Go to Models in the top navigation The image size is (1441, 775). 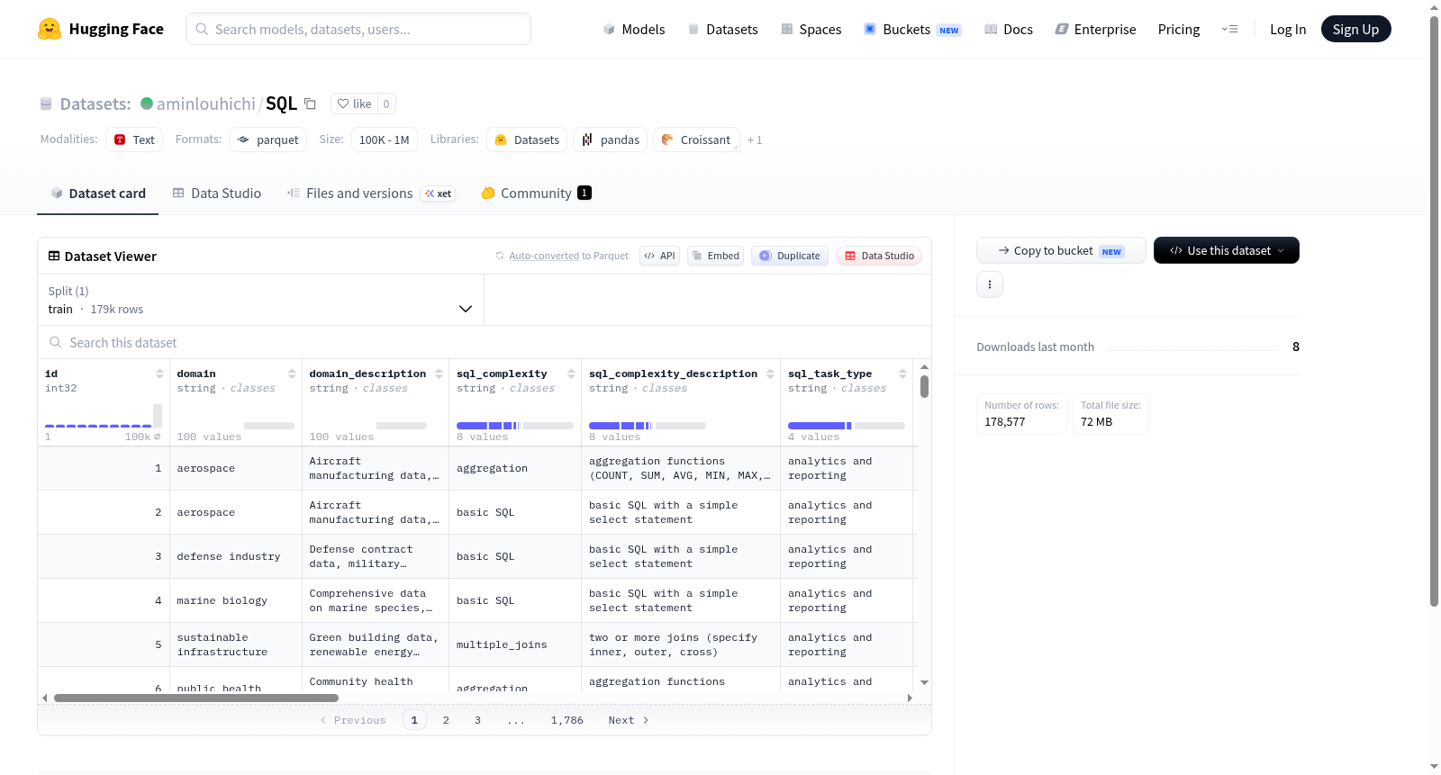click(634, 29)
